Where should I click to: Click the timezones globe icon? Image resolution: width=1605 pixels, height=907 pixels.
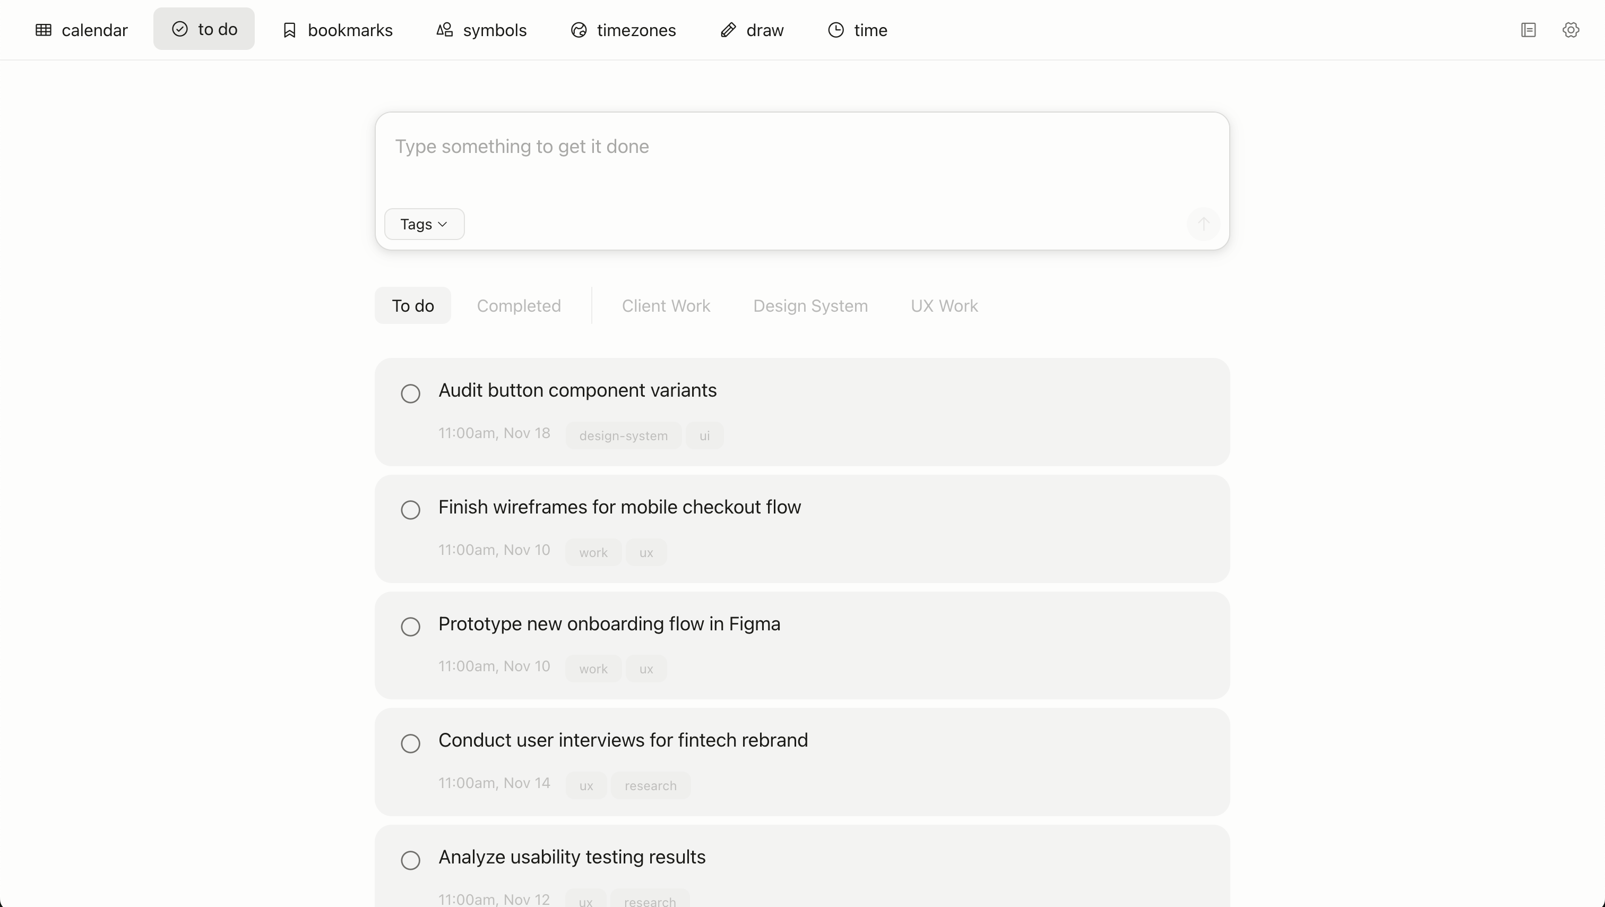tap(579, 30)
